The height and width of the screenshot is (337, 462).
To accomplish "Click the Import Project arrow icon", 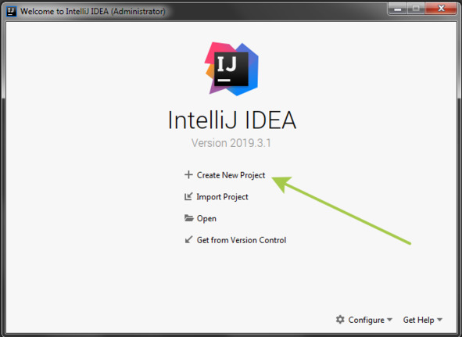I will [x=188, y=196].
